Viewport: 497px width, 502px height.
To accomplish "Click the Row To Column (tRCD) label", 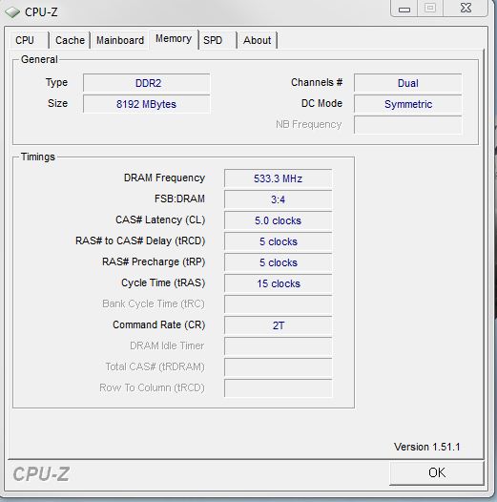I will 152,388.
